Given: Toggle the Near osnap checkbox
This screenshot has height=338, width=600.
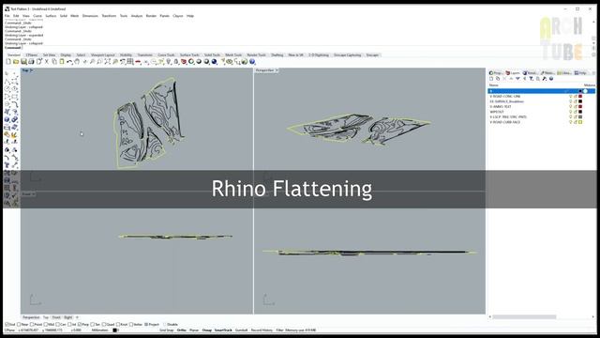Looking at the screenshot, I should (19, 324).
